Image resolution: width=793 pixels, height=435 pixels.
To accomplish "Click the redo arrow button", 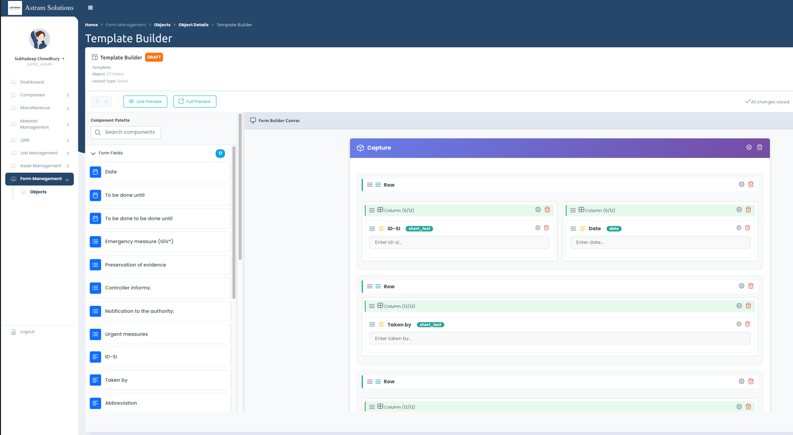I will [x=106, y=102].
